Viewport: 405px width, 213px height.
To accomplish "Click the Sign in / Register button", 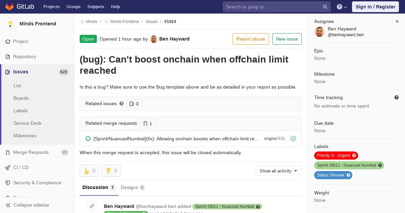I will [375, 7].
